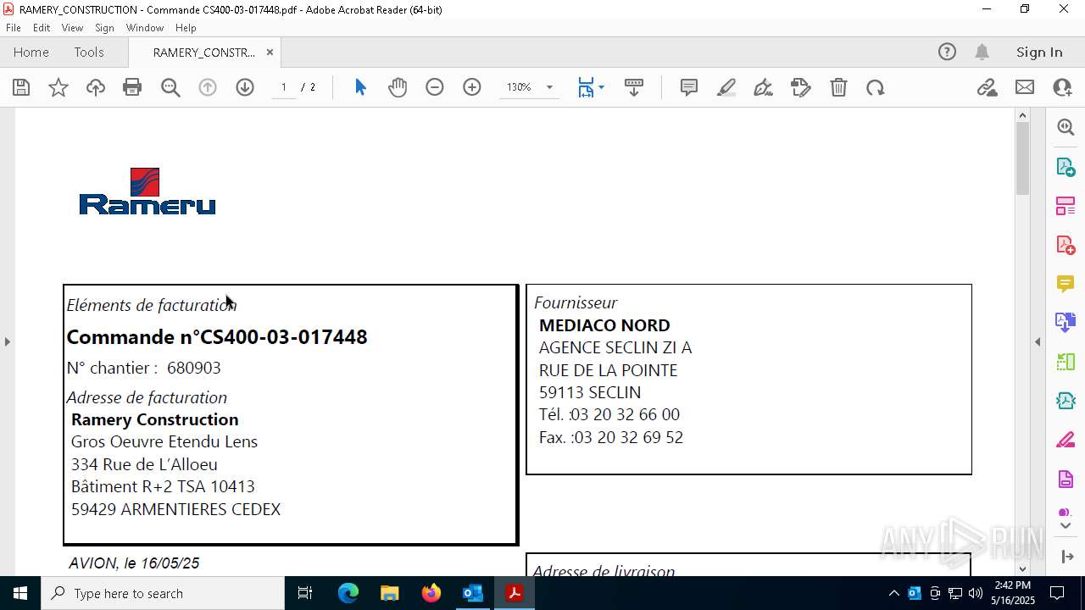The height and width of the screenshot is (610, 1085).
Task: Open Create PDF tool in sidebar
Action: 1066,245
